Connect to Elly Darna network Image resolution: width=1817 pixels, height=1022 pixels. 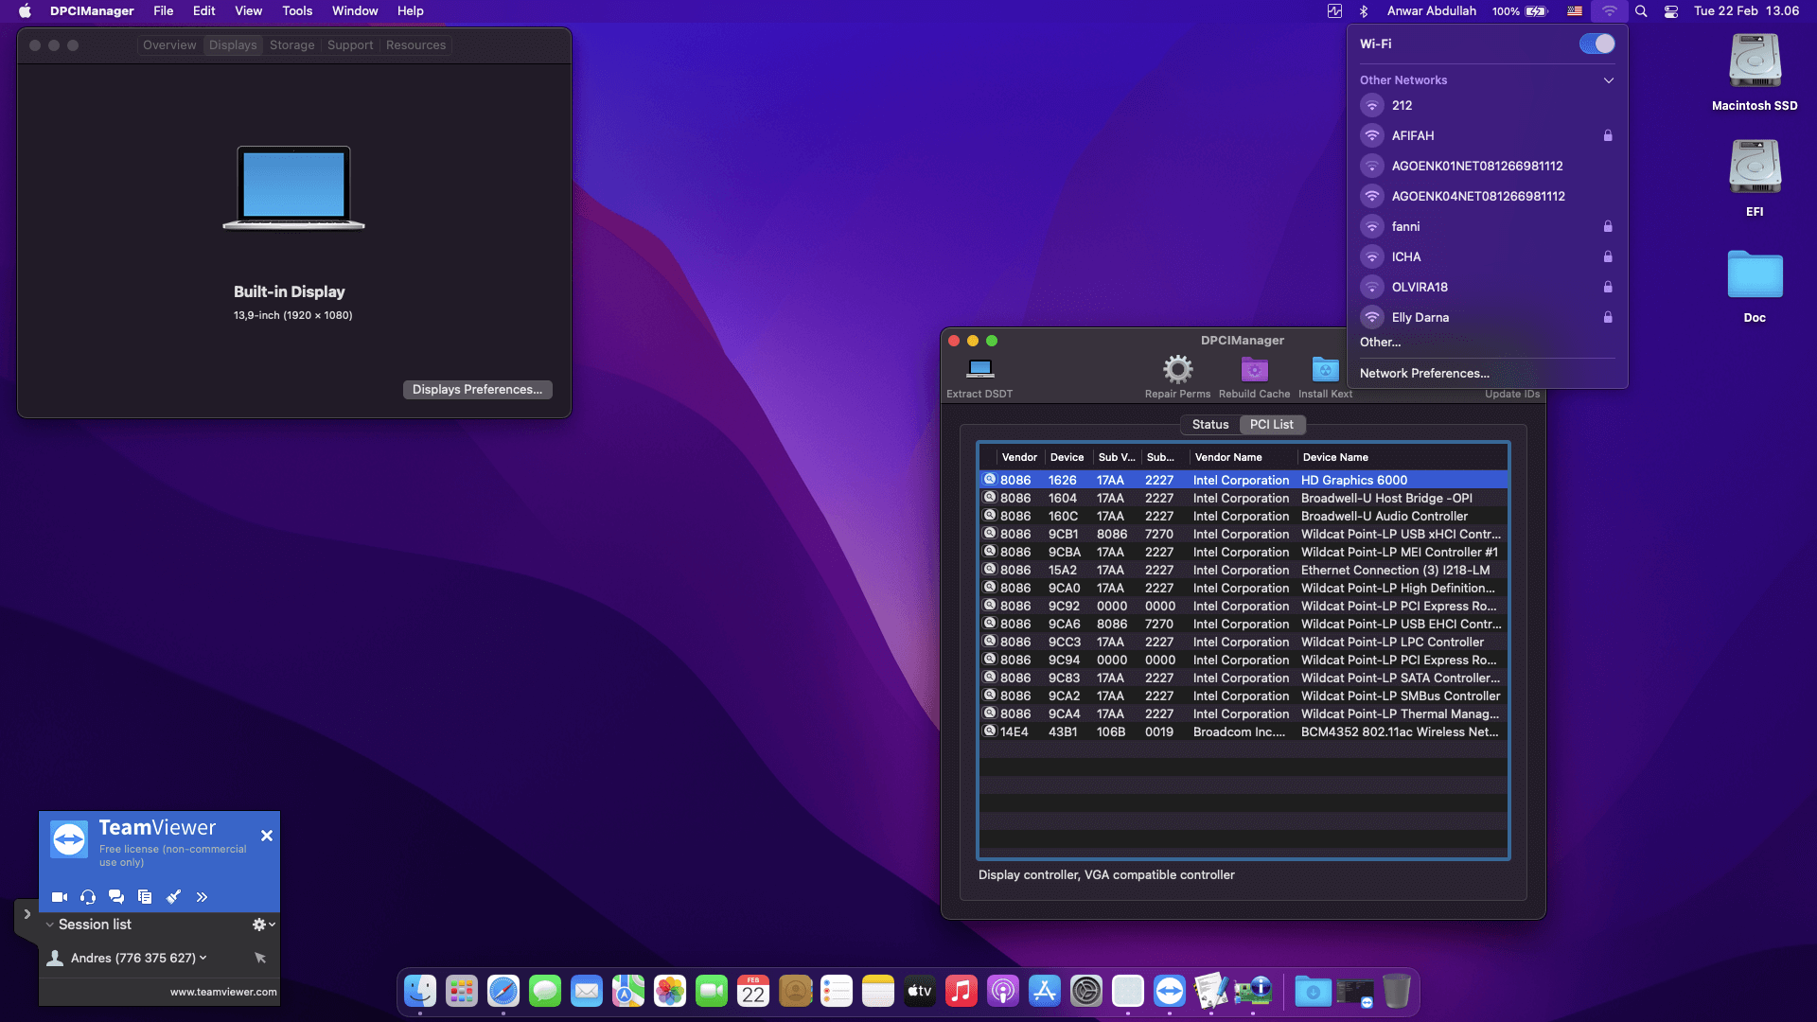coord(1487,317)
